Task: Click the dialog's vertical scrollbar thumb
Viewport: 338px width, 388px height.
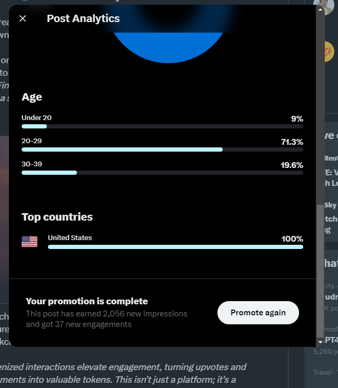Action: (320, 270)
